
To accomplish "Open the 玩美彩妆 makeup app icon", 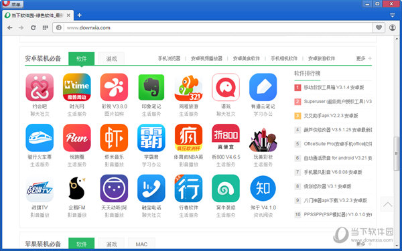I will pyautogui.click(x=263, y=140).
